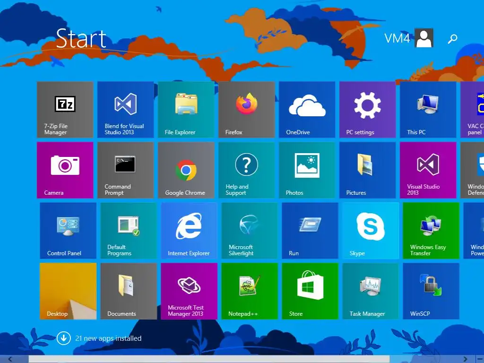
Task: Open PC settings tile
Action: tap(367, 109)
